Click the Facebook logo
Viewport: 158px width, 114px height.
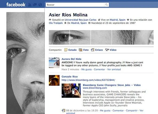click(16, 5)
